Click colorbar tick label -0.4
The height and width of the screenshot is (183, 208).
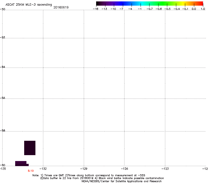tap(177, 9)
